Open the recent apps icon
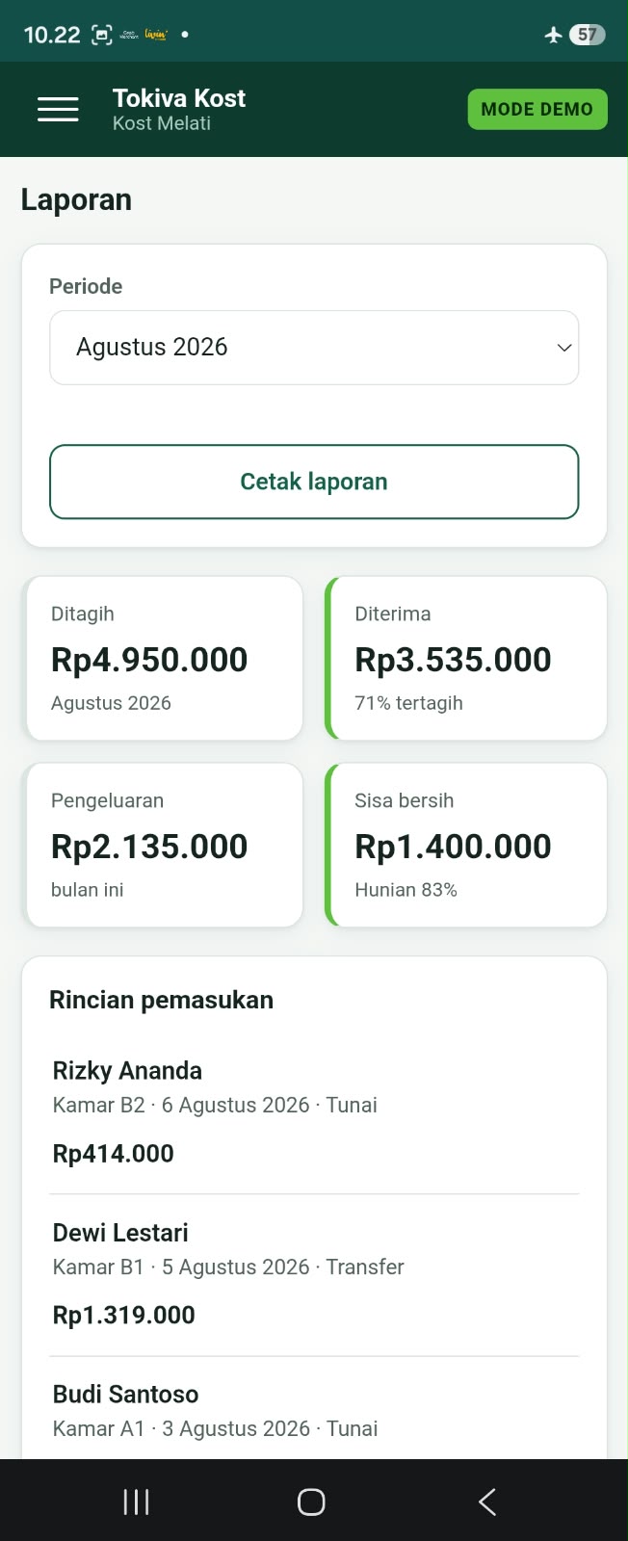The height and width of the screenshot is (1541, 628). 136,1502
